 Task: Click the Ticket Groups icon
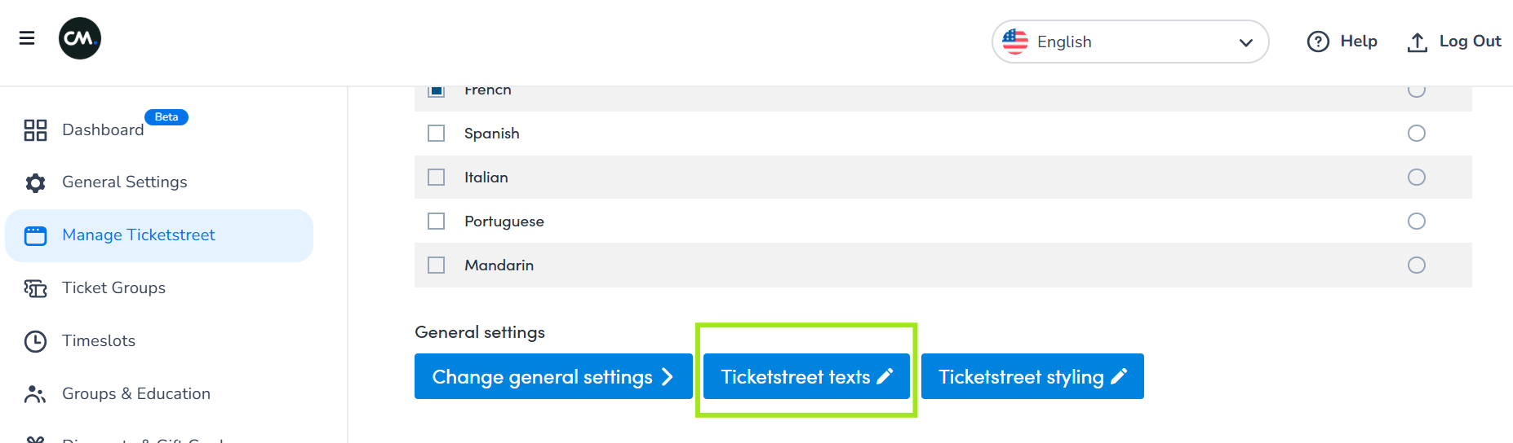(35, 288)
